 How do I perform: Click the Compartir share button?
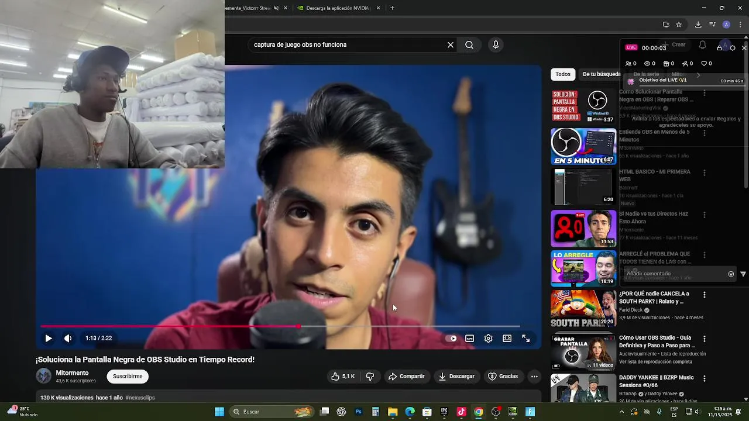pos(406,377)
